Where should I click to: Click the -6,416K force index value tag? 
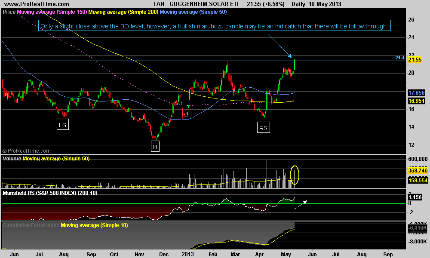click(x=418, y=228)
